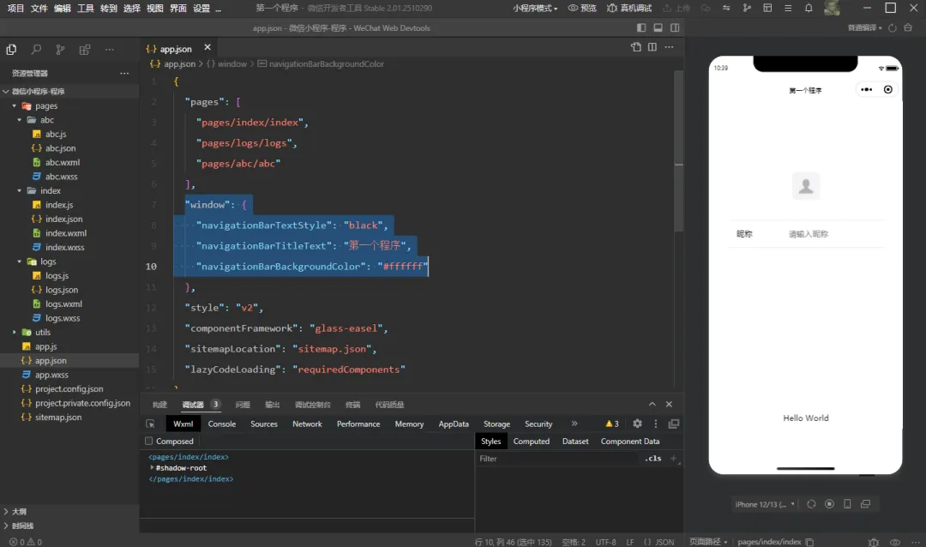
Task: Open the View menu (视图)
Action: tap(154, 9)
